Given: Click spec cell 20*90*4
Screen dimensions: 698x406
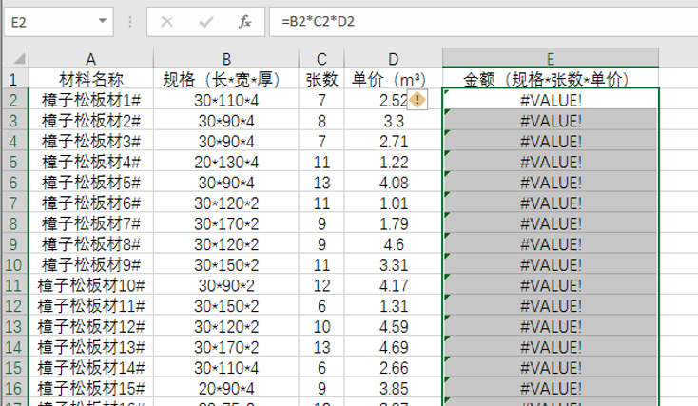Looking at the screenshot, I should [226, 388].
